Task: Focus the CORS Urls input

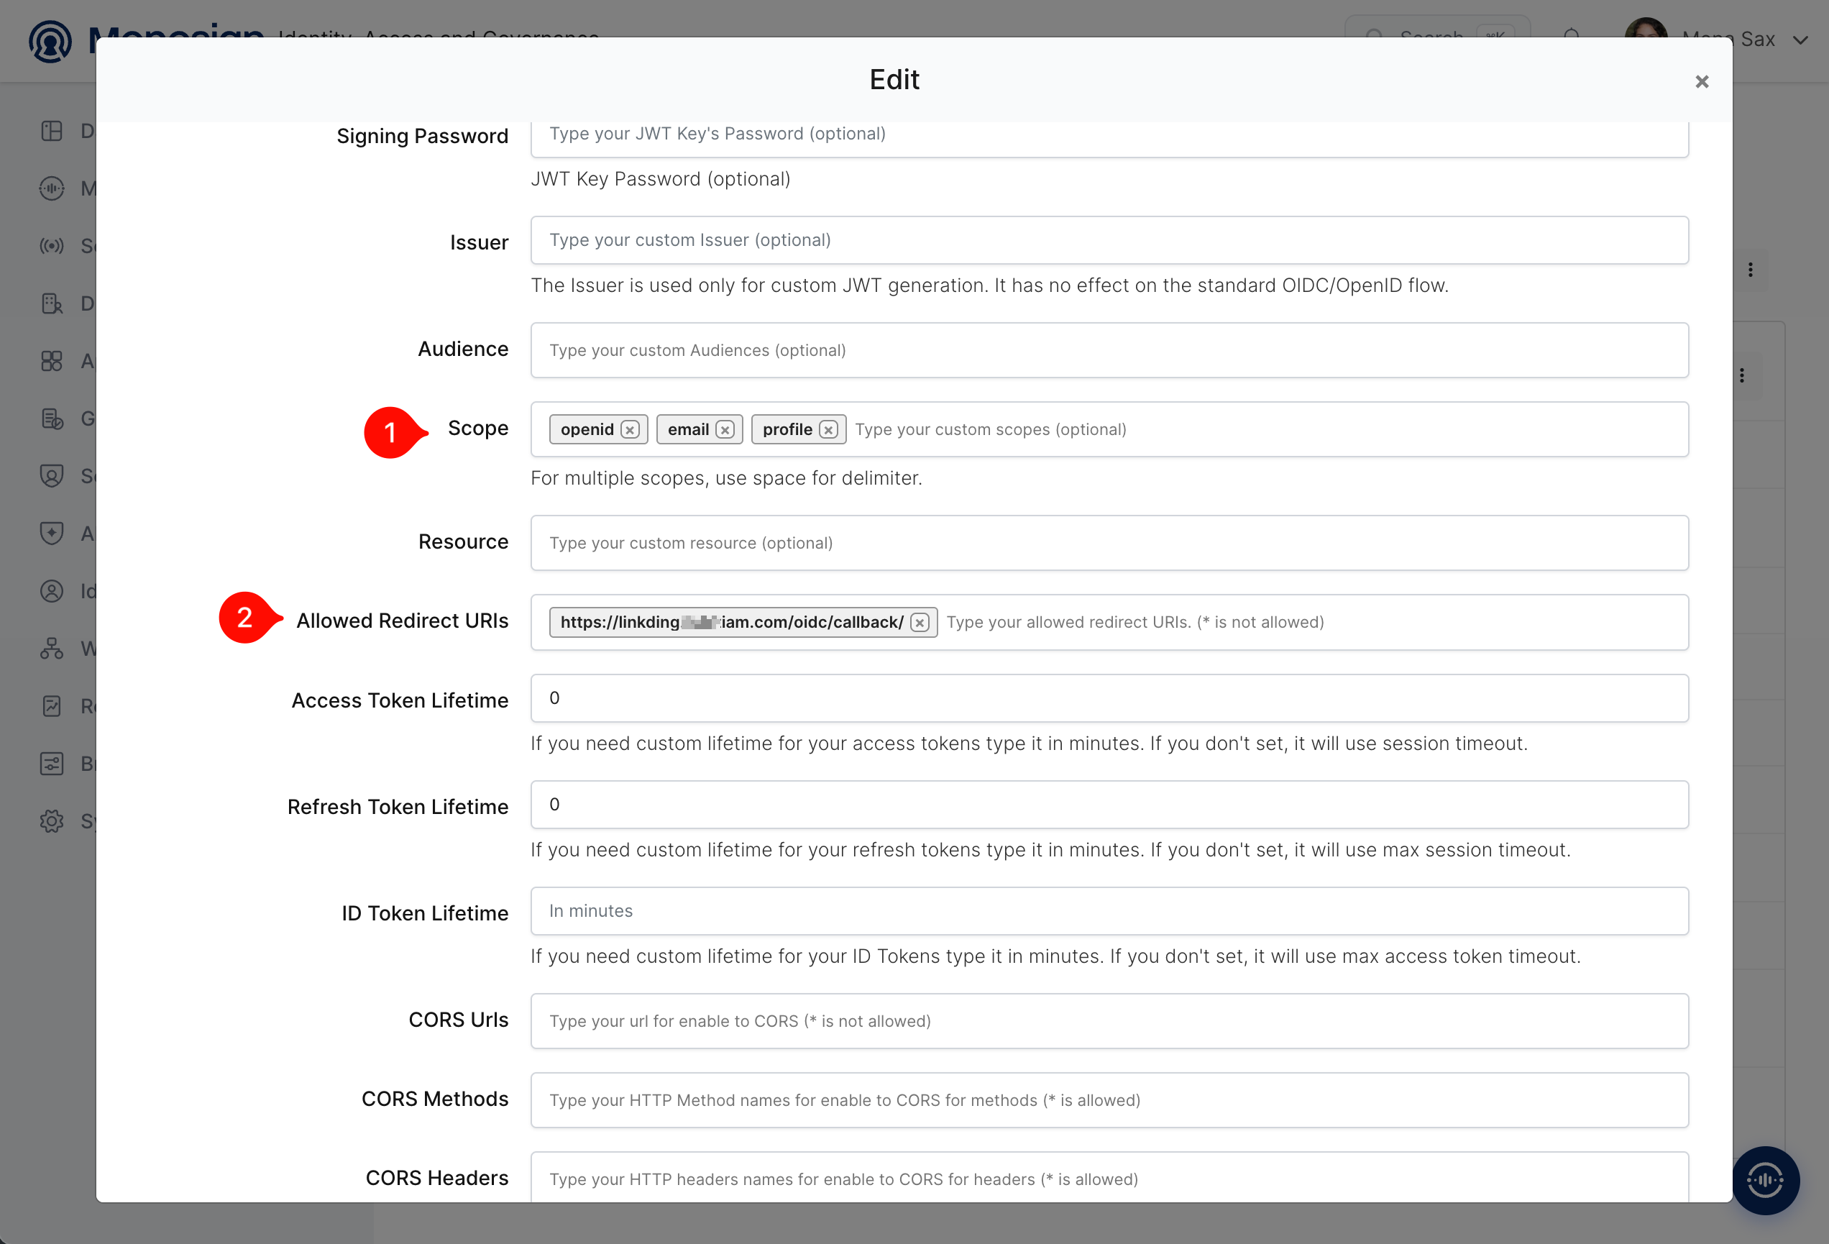Action: [x=1109, y=1021]
